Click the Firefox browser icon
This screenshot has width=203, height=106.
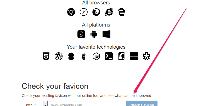tap(96, 12)
